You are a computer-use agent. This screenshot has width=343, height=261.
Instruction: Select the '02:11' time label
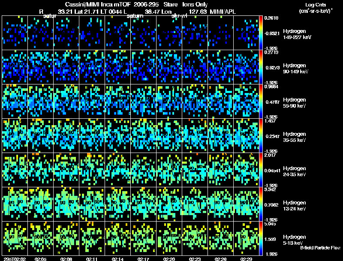click(x=92, y=259)
